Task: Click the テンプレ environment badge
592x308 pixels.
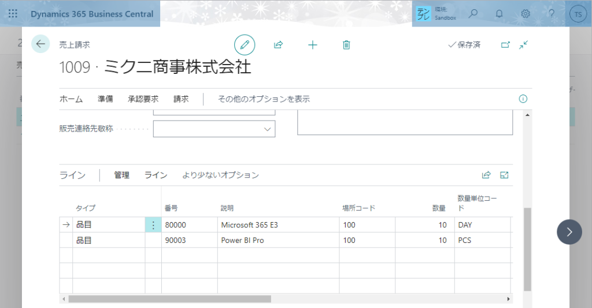Action: pos(423,14)
